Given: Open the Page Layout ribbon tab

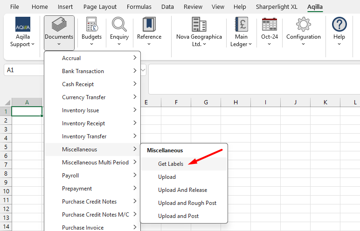Looking at the screenshot, I should click(x=100, y=7).
